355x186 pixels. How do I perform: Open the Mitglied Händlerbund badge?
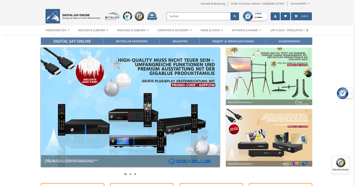[112, 16]
